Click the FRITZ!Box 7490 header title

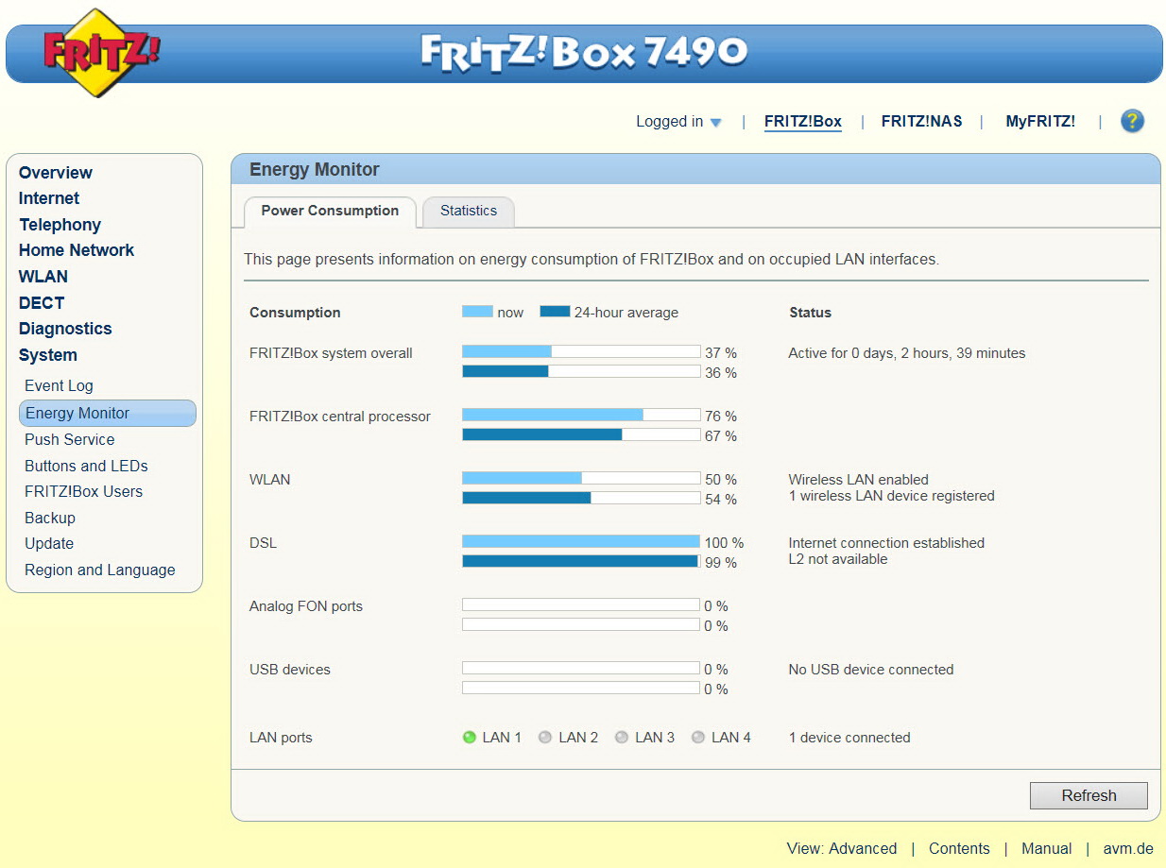(x=584, y=53)
